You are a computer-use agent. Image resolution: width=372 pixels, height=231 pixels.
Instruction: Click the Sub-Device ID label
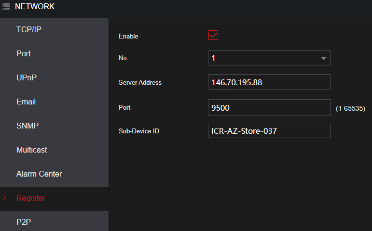pyautogui.click(x=139, y=131)
